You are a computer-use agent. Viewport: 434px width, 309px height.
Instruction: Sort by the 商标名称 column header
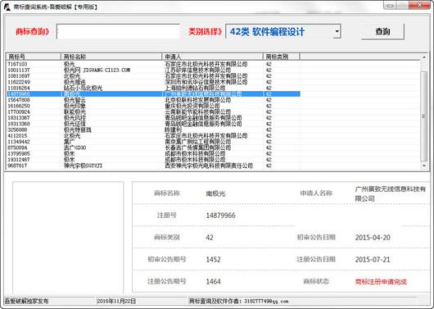click(x=111, y=57)
